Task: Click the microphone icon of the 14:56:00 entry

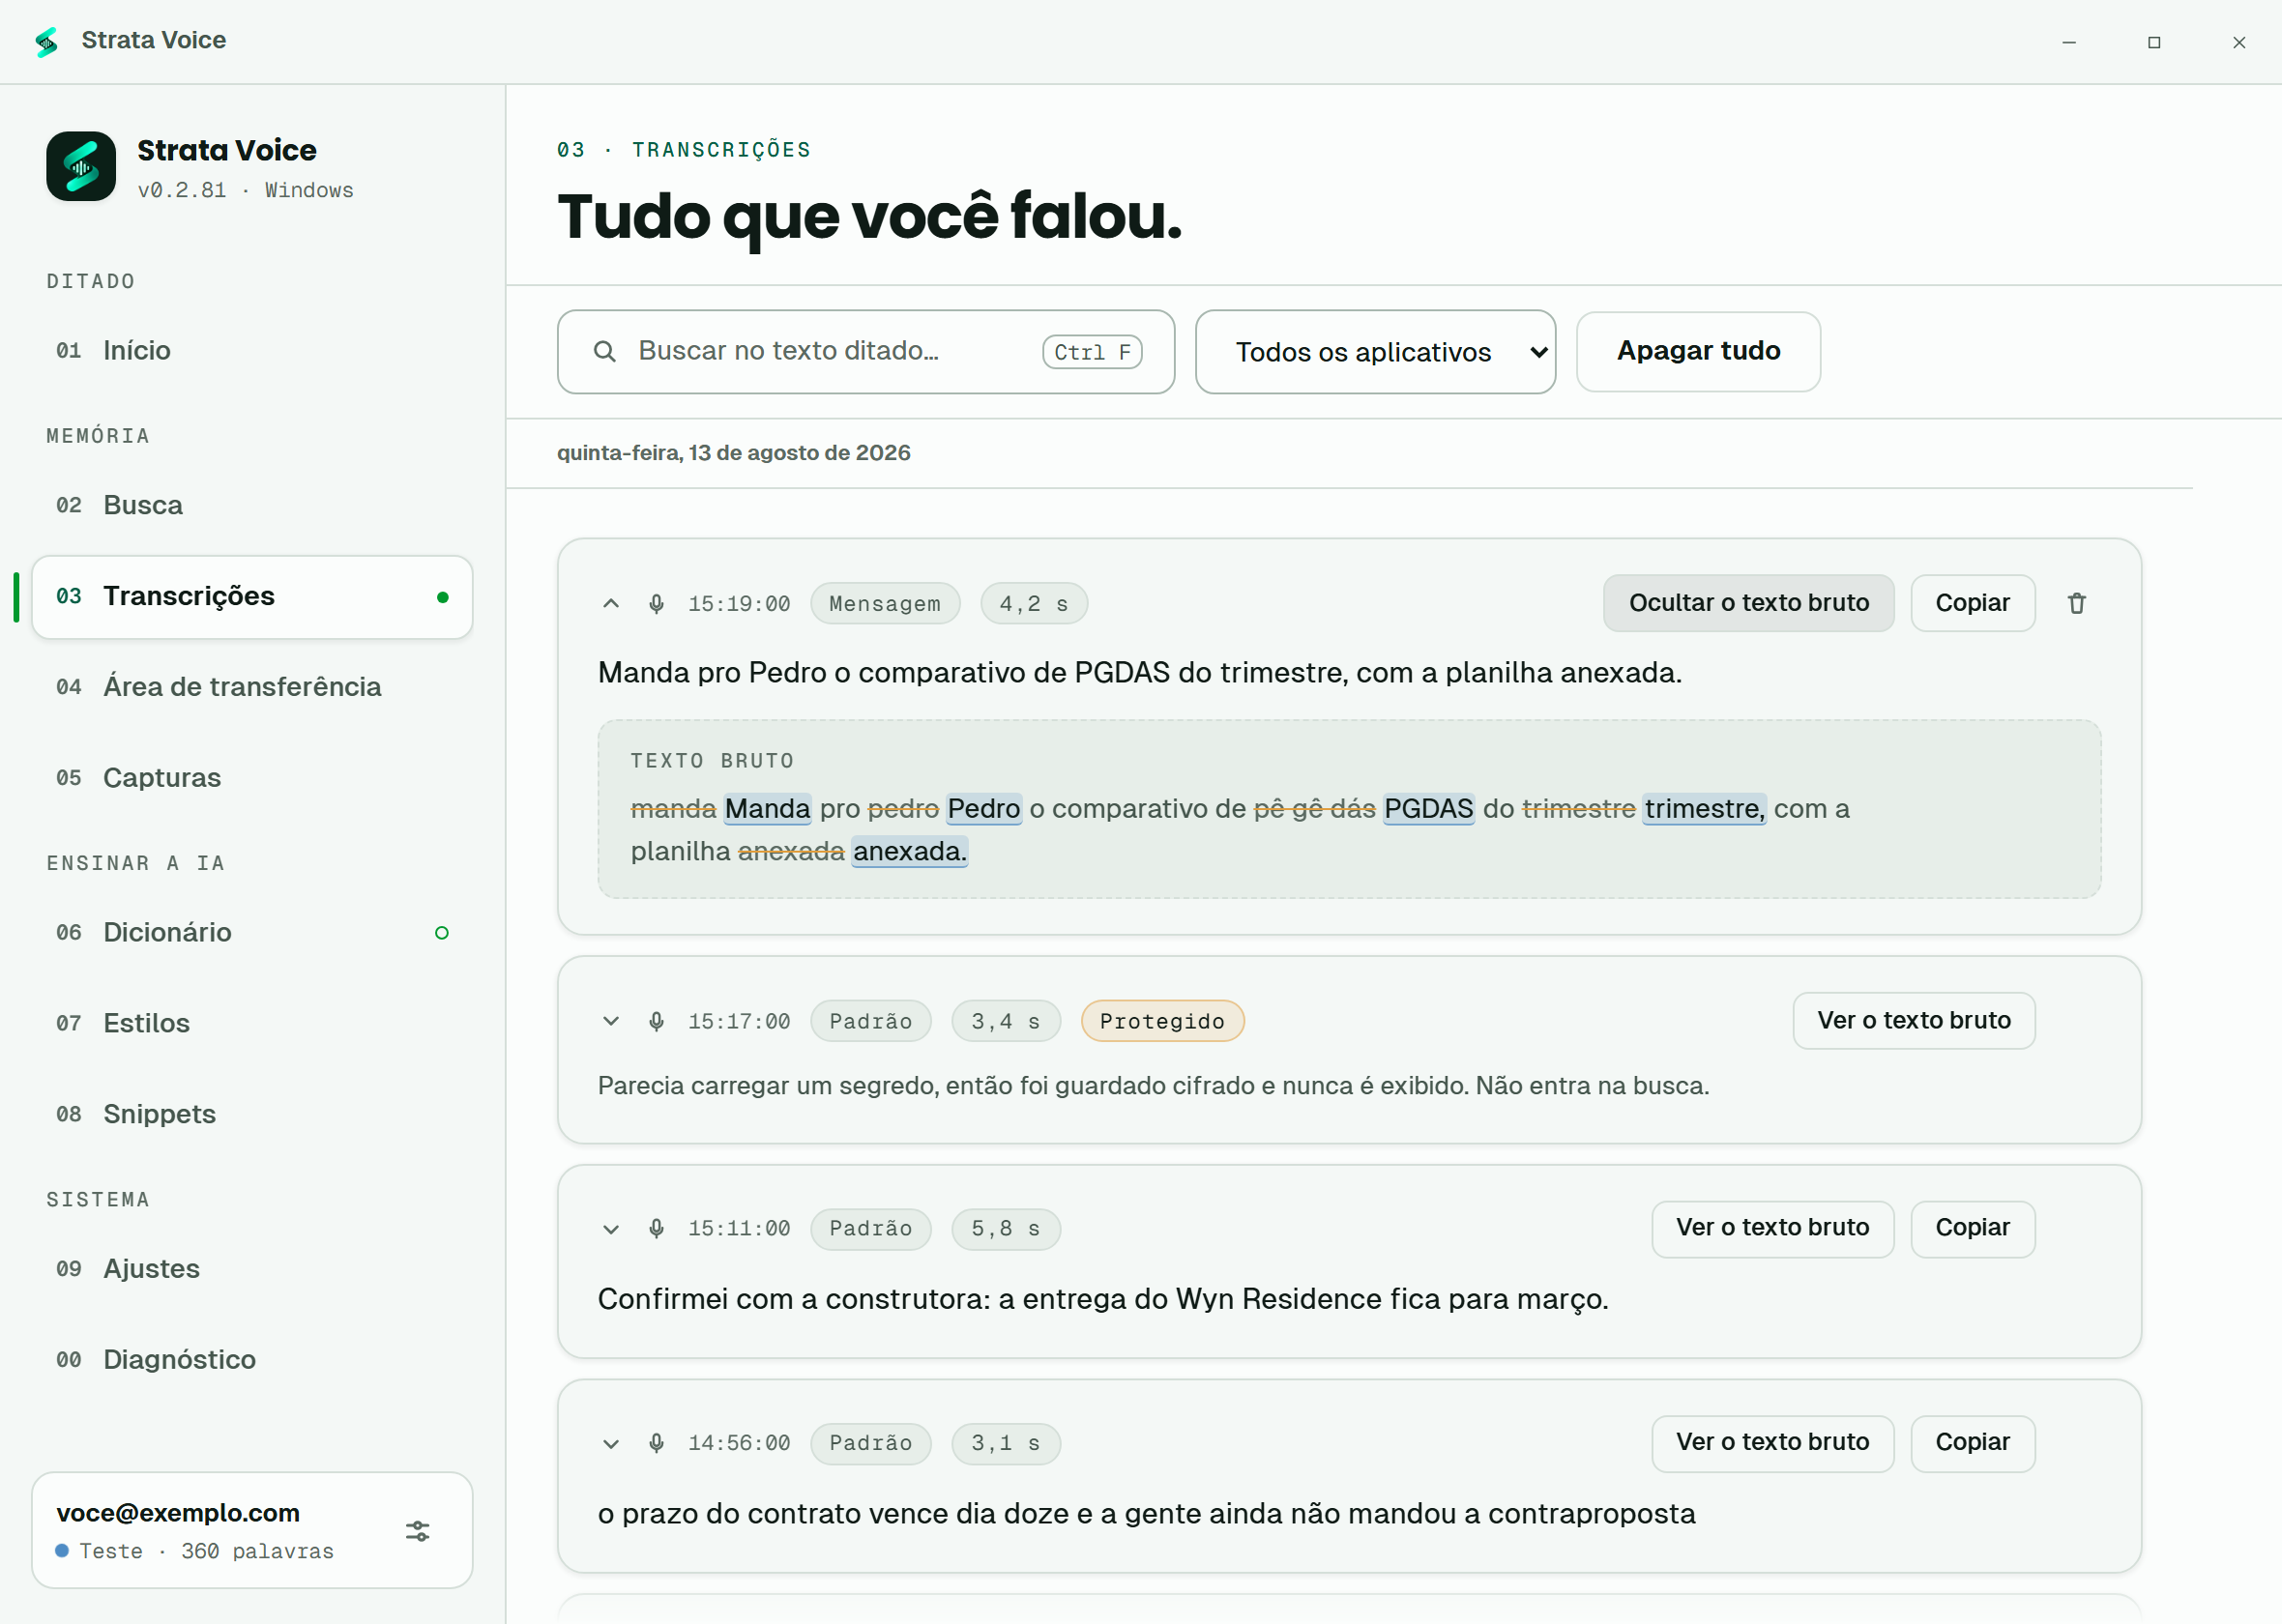Action: pyautogui.click(x=656, y=1443)
